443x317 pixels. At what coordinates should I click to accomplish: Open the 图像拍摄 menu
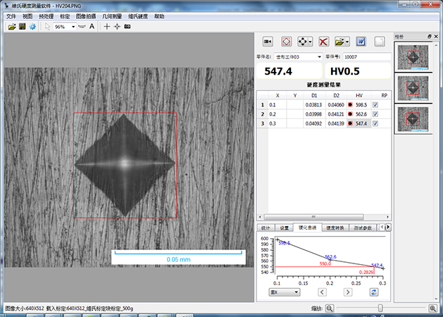(x=85, y=15)
